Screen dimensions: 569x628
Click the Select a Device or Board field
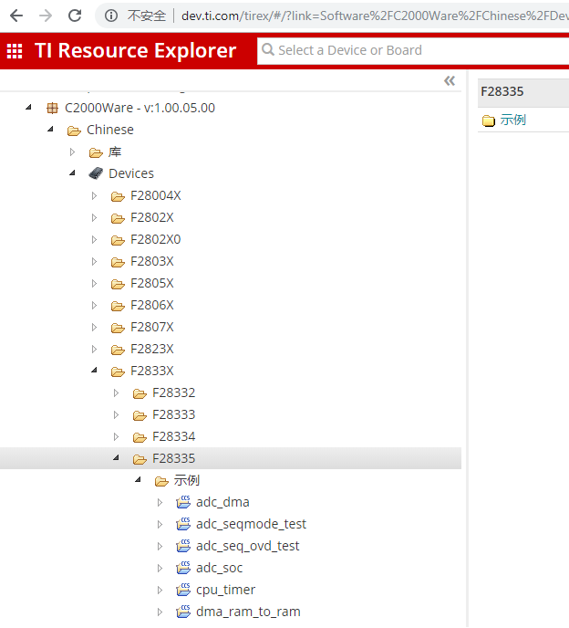tap(413, 50)
